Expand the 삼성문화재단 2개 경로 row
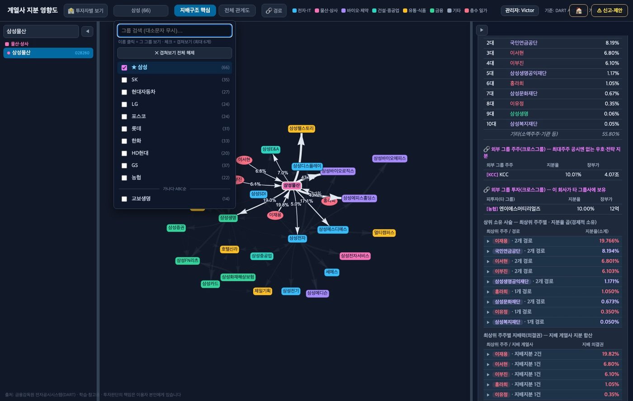The image size is (633, 401). point(553,302)
